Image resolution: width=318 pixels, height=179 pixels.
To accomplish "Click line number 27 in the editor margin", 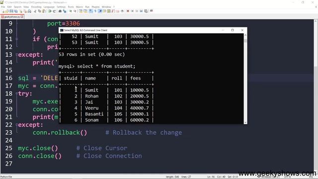I will (x=9, y=164).
